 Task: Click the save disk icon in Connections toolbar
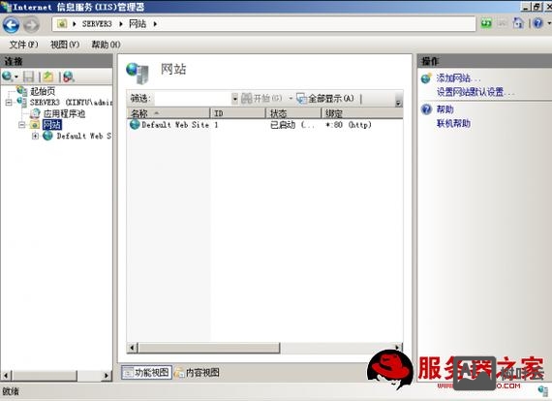coord(28,77)
